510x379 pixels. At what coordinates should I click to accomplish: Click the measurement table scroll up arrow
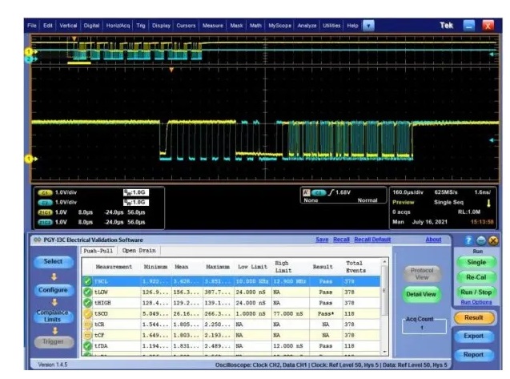[384, 262]
